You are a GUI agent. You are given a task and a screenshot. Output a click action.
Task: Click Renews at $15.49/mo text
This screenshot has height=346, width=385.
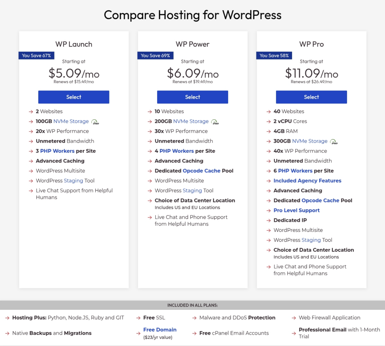(74, 82)
